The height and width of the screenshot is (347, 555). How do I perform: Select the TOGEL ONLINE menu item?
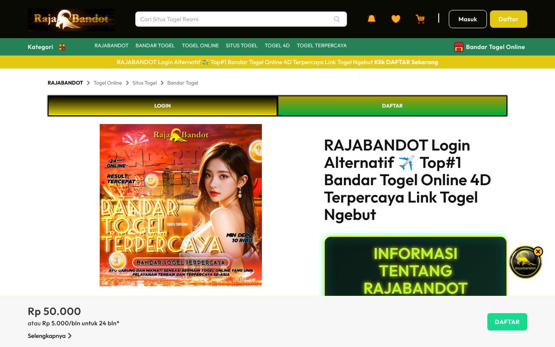tap(200, 46)
